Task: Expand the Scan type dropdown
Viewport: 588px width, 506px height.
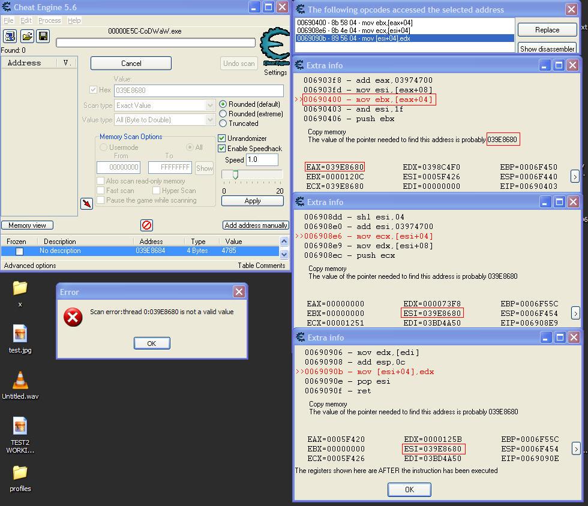Action: (210, 106)
